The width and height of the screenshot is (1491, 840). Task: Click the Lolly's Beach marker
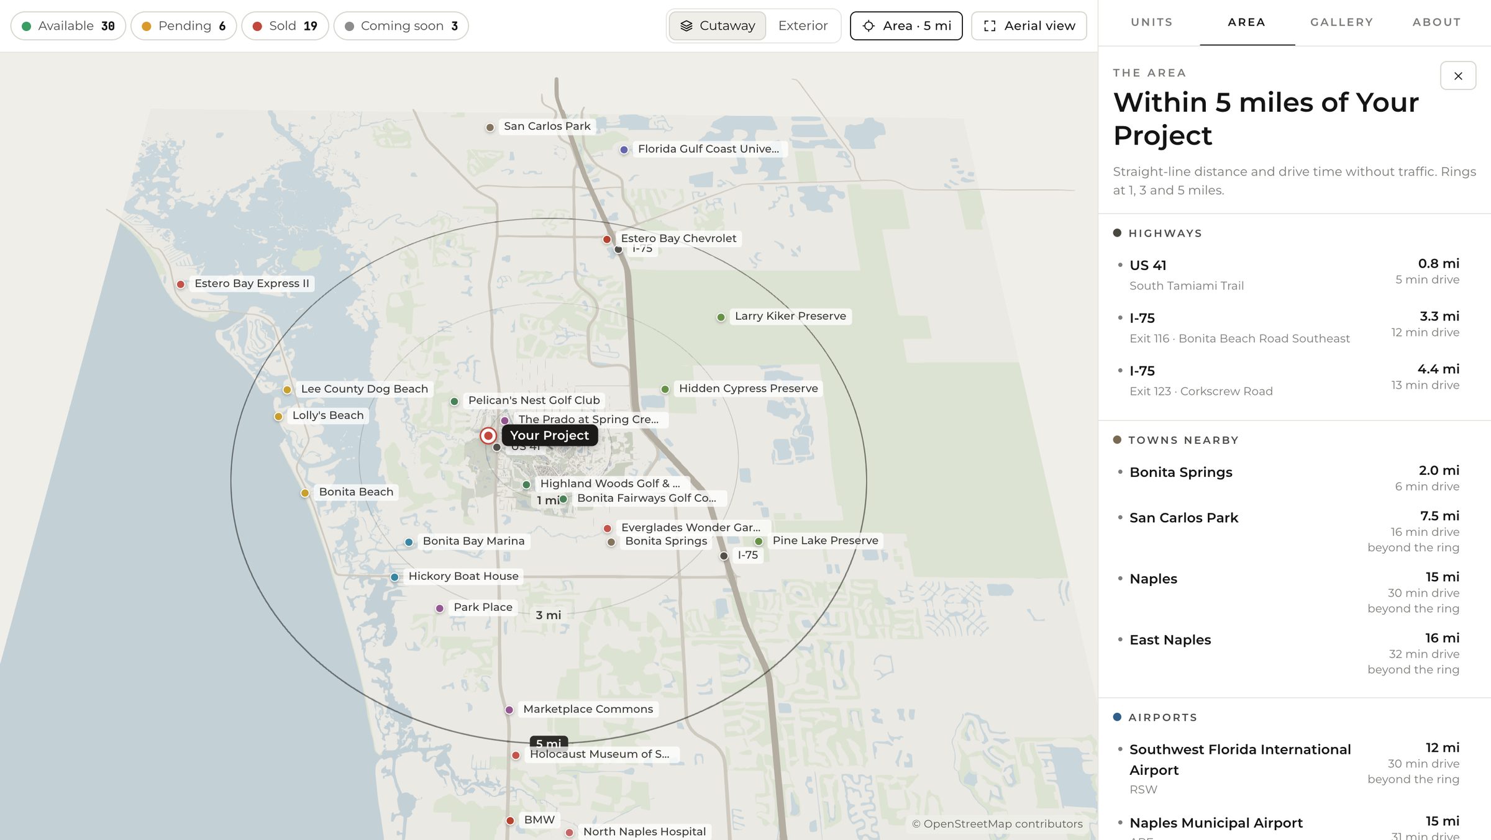(278, 417)
